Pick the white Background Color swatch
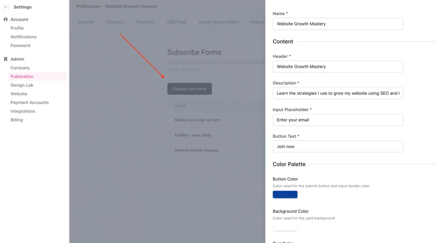The width and height of the screenshot is (440, 243). coord(285,226)
